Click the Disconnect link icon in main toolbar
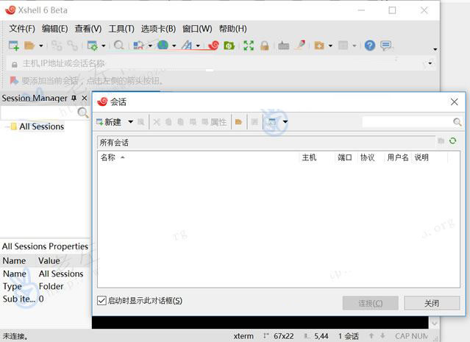 72,46
